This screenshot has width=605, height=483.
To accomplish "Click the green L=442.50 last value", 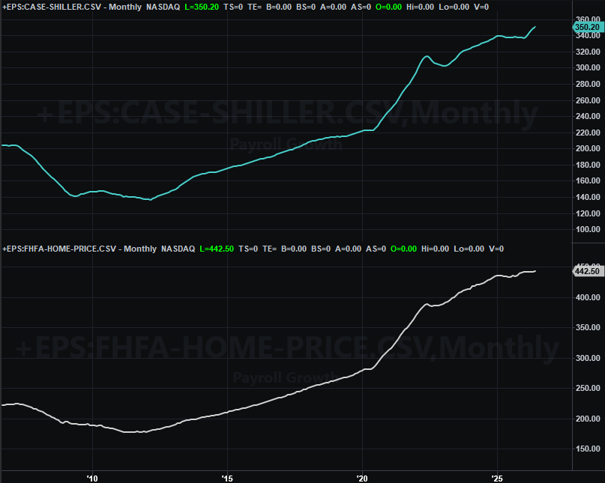I will click(x=217, y=249).
